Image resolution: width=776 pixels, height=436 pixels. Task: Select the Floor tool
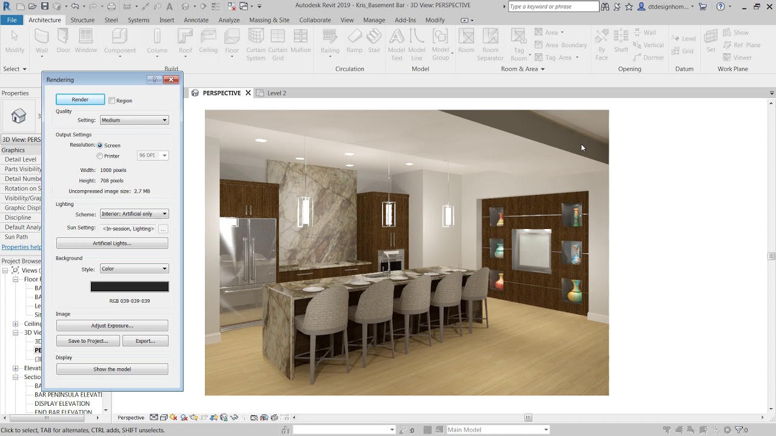click(232, 41)
